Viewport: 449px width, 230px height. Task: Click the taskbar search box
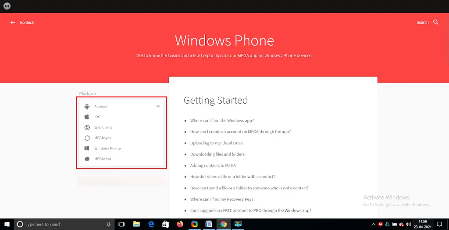coord(64,224)
